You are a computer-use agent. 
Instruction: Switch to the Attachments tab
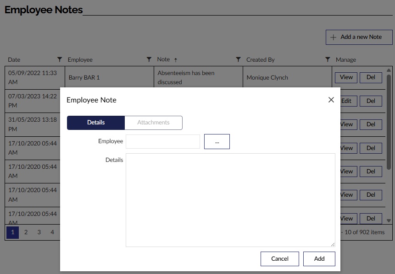153,123
